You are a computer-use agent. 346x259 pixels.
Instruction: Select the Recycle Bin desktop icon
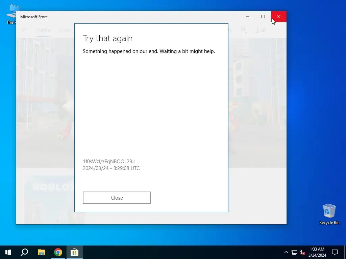[x=329, y=214]
